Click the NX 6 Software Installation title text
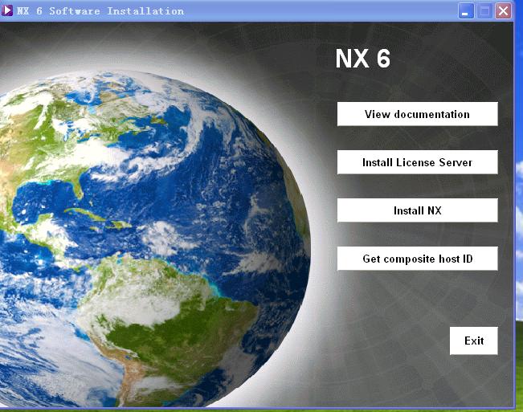The height and width of the screenshot is (412, 523). 100,11
